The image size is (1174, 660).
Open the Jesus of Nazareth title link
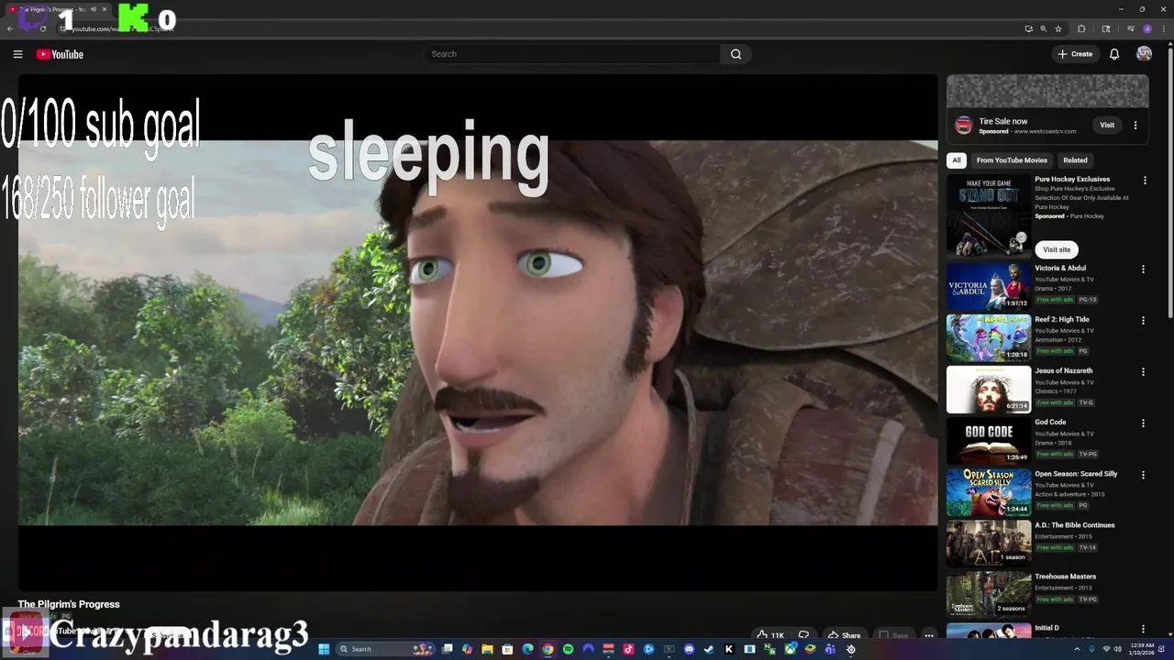click(1064, 370)
